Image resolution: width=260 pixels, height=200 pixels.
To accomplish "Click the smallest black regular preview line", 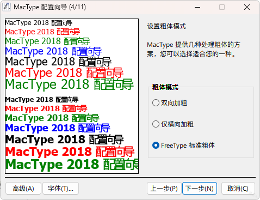I will pyautogui.click(x=39, y=23).
